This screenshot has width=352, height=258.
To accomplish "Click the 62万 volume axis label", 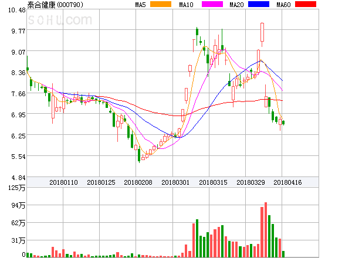I will click(18, 223).
